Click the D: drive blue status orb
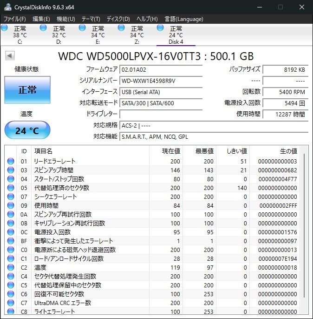 (43, 27)
